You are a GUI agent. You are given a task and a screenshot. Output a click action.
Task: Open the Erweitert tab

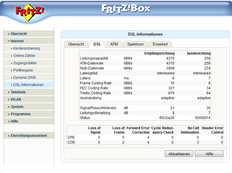(160, 44)
